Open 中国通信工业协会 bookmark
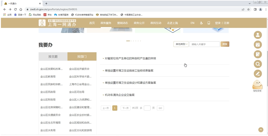Screen dimensions: 268x136 [x=132, y=15]
